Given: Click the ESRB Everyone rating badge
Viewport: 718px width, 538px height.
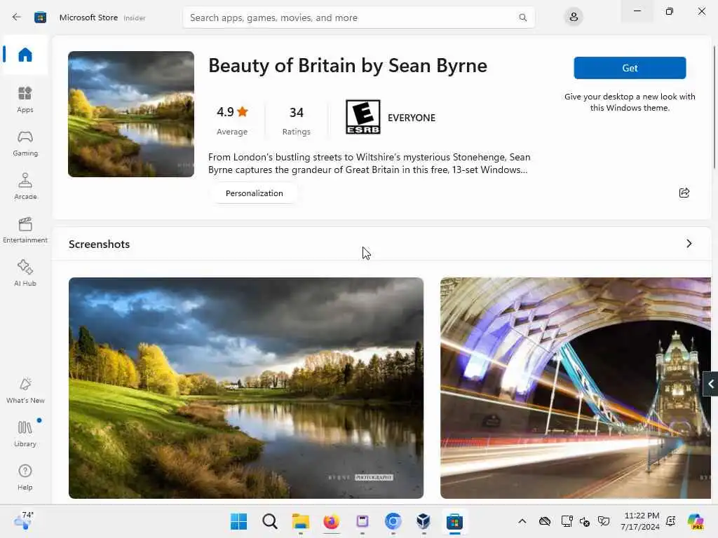Looking at the screenshot, I should coord(363,117).
